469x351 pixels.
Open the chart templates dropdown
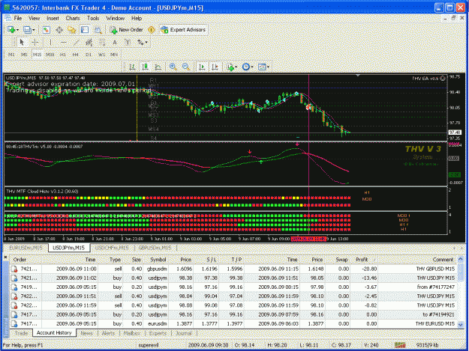tap(263, 67)
